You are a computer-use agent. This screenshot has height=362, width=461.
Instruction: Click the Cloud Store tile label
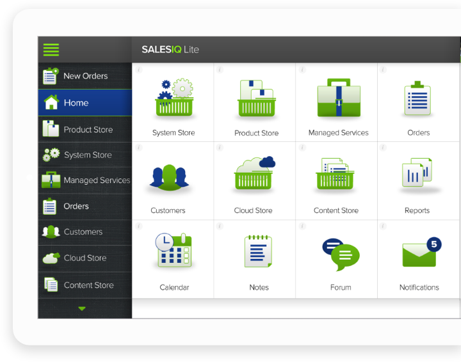point(253,210)
